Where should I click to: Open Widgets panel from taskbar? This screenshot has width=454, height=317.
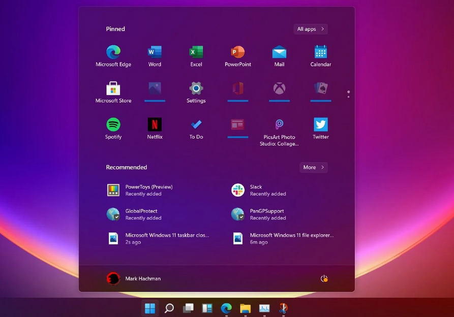click(207, 308)
